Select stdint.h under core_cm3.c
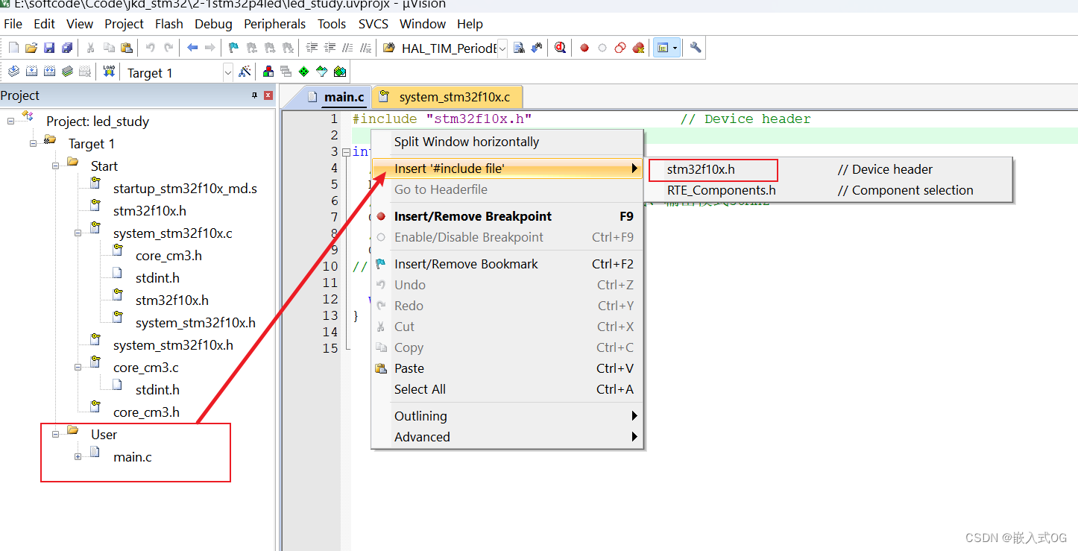Image resolution: width=1078 pixels, height=551 pixels. click(157, 390)
